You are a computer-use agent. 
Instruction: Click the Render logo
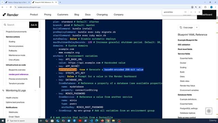(11, 15)
